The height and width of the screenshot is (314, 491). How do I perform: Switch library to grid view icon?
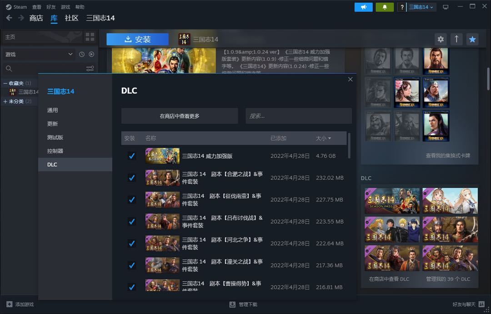click(90, 37)
